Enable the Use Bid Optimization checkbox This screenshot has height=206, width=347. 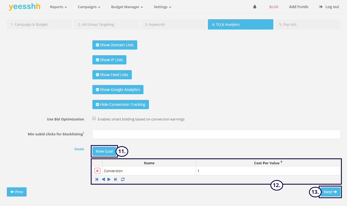94,119
